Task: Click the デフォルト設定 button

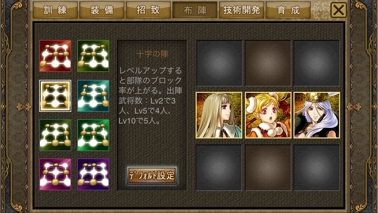Action: (x=152, y=175)
